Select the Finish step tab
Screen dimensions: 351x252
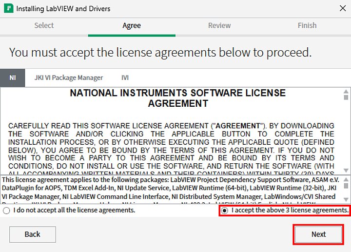click(x=307, y=25)
